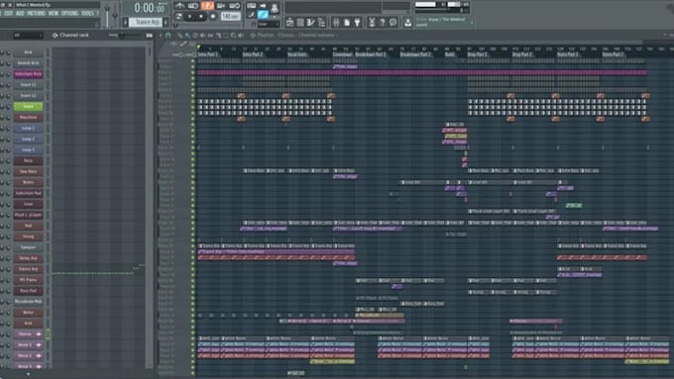
Task: Toggle playlist magnet snap icon
Action: pyautogui.click(x=168, y=36)
